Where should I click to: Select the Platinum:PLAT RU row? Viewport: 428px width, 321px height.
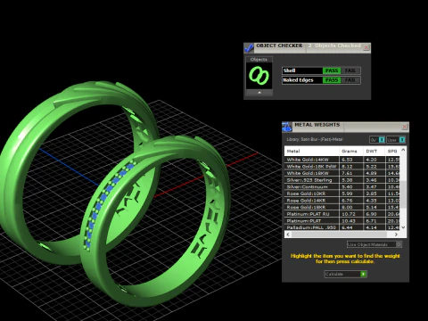coord(342,214)
